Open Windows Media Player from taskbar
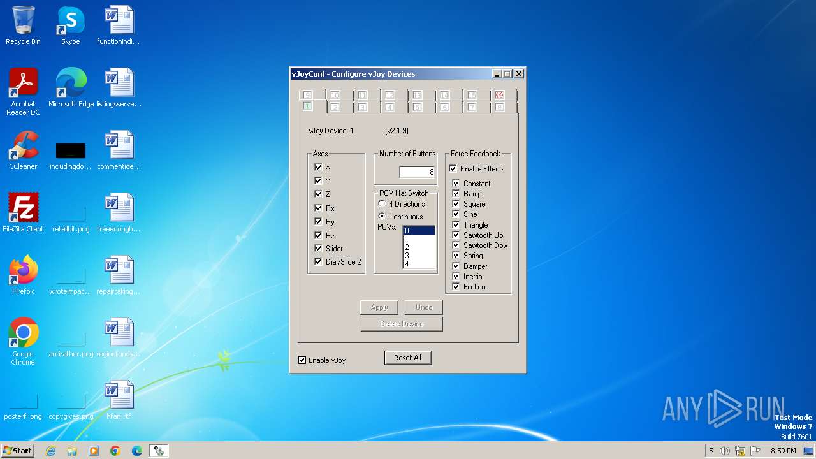Screen dimensions: 816x459 click(x=94, y=451)
